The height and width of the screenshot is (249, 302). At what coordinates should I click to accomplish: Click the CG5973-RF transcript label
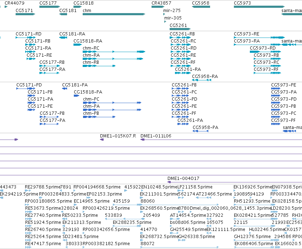tap(266, 69)
